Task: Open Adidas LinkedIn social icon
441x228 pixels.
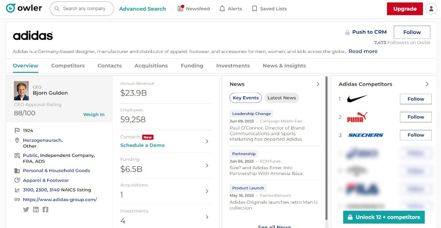Action: point(36,209)
